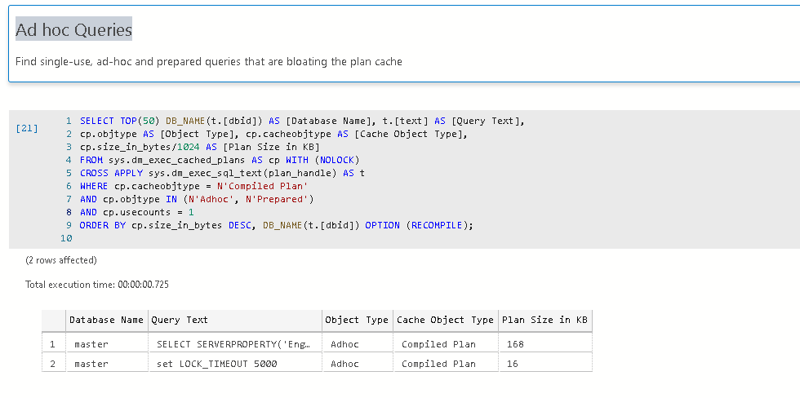This screenshot has height=398, width=800.
Task: Click the CROSS APPLY line in the code
Action: (222, 173)
